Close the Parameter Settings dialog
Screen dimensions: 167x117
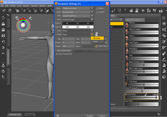pyautogui.click(x=107, y=4)
